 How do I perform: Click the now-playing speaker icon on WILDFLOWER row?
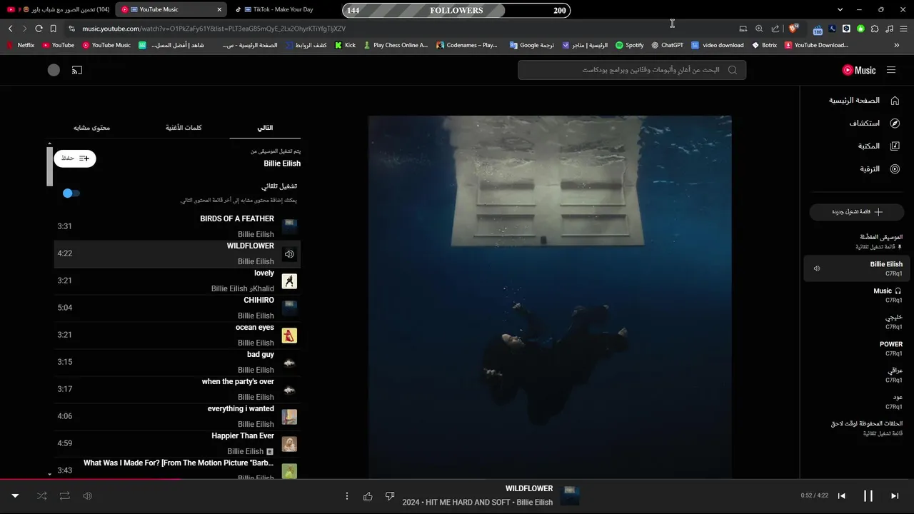point(289,254)
